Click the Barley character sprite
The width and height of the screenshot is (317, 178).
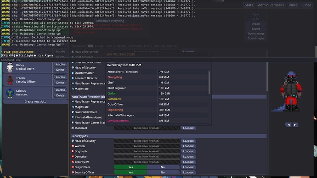coord(10,67)
